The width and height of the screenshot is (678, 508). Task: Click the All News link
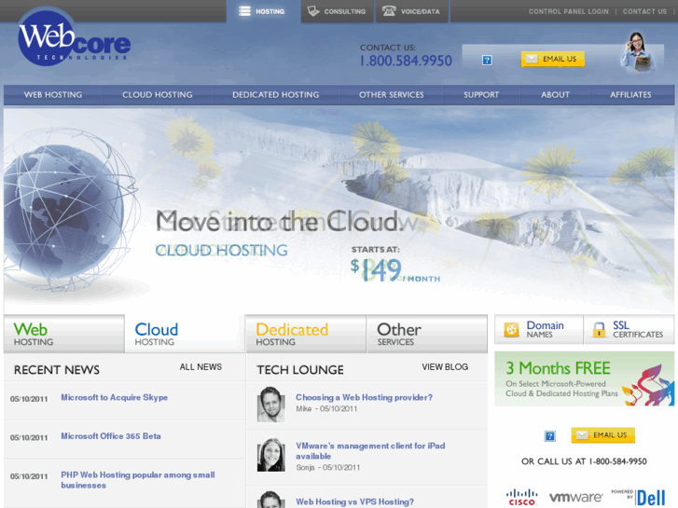coord(201,367)
